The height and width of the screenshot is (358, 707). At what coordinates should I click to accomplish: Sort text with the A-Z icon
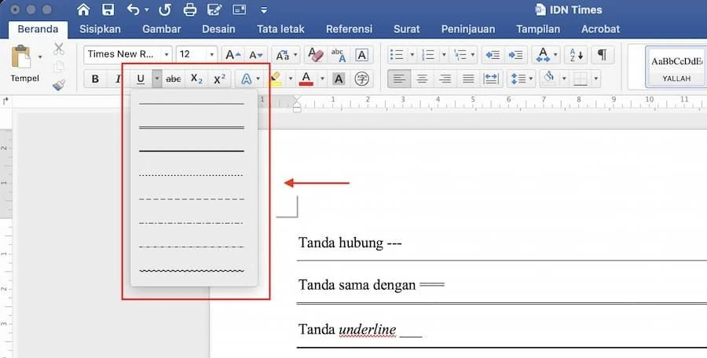coord(576,55)
